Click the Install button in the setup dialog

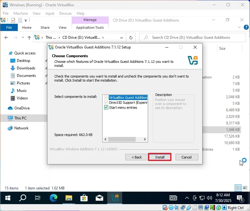160,157
